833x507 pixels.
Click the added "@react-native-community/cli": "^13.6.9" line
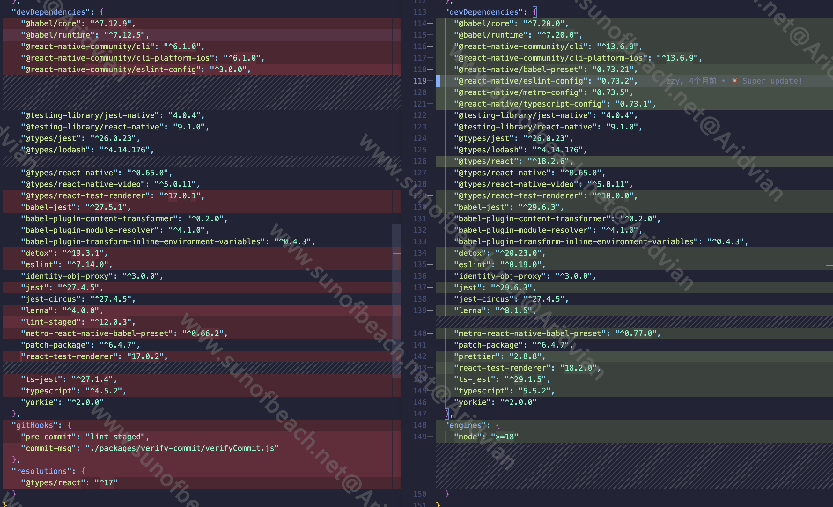click(634, 46)
